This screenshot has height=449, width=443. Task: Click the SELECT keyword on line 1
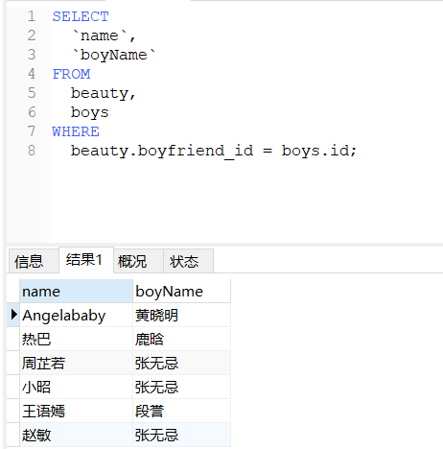81,16
